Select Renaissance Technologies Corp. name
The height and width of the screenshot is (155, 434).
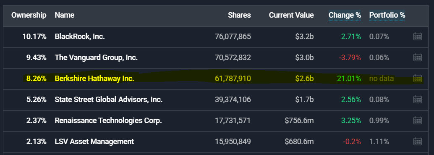click(108, 121)
